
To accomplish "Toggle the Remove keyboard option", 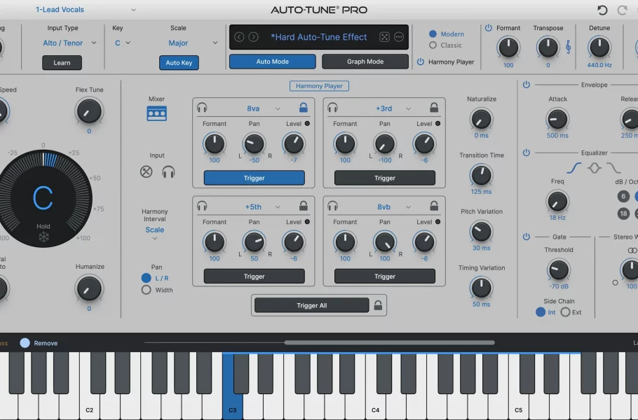I will [x=25, y=343].
